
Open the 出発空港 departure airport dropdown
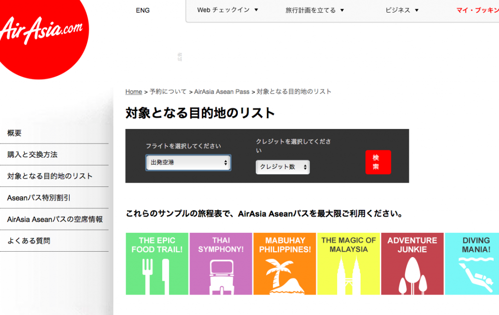[x=188, y=162]
